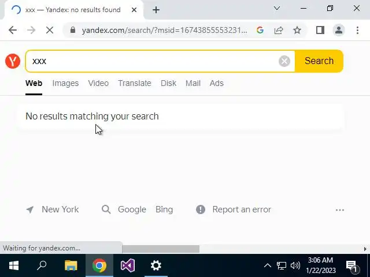Screen dimensions: 370x277
Task: Restore down the Chrome window
Action: [330, 8]
